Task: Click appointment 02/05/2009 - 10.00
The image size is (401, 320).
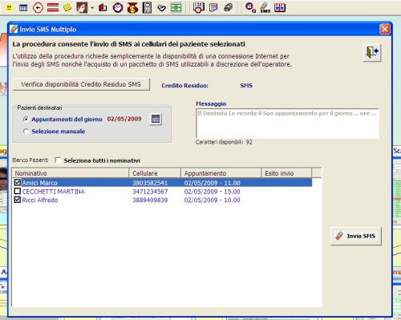Action: tap(213, 200)
